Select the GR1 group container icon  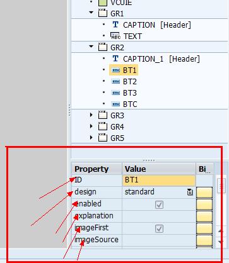click(x=103, y=13)
